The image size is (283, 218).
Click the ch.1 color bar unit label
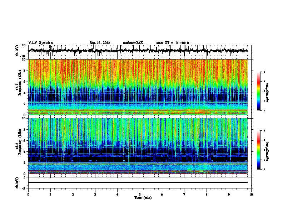[x=268, y=93]
